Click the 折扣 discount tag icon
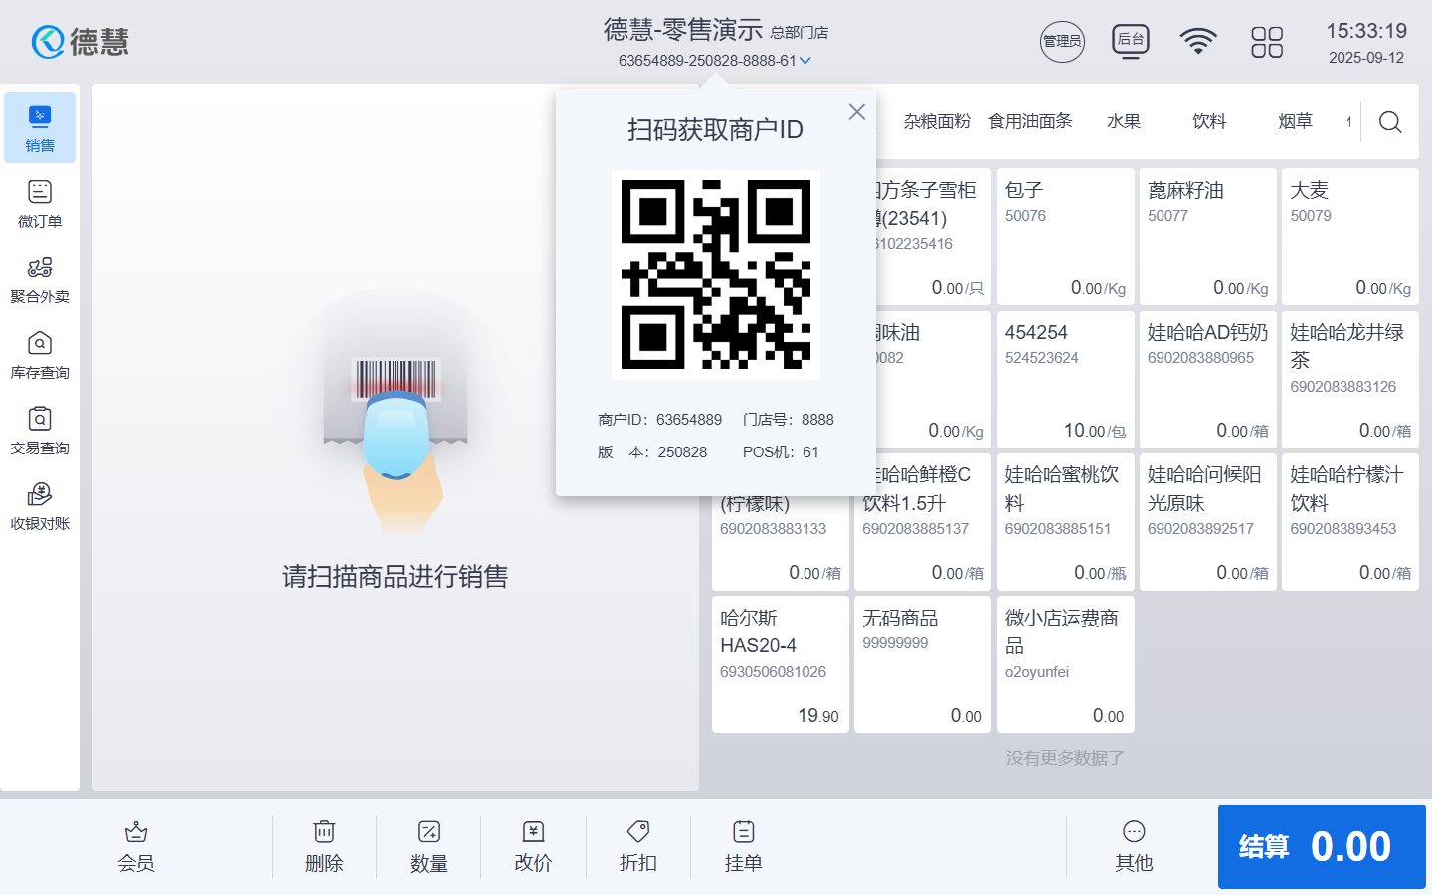This screenshot has height=895, width=1432. click(x=638, y=831)
